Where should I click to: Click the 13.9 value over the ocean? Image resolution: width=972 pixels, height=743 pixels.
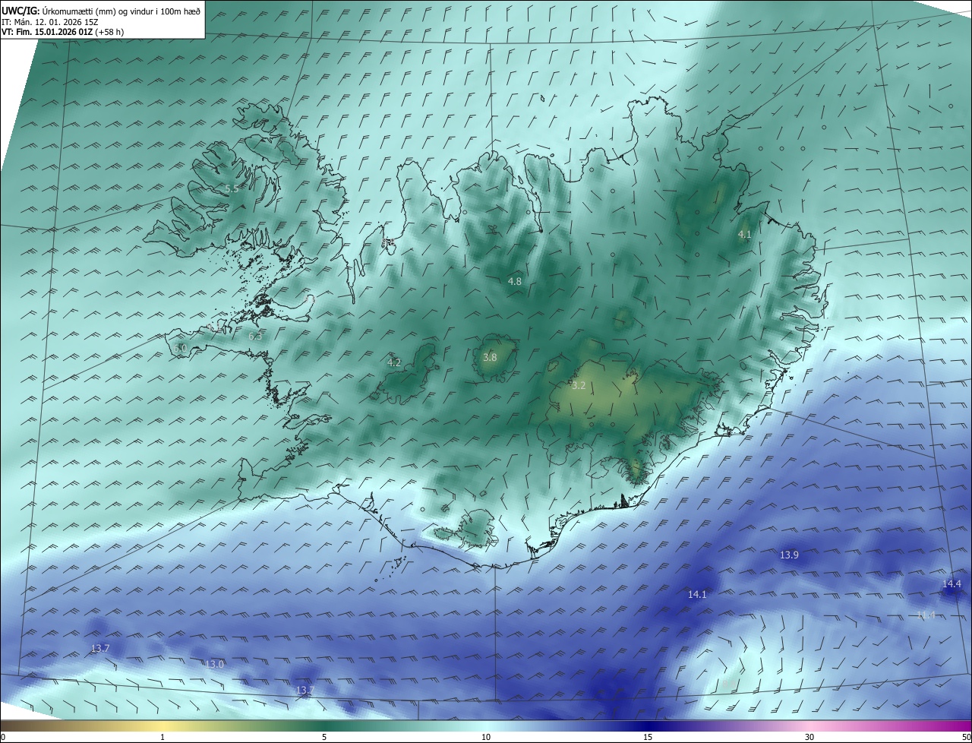[x=789, y=555]
